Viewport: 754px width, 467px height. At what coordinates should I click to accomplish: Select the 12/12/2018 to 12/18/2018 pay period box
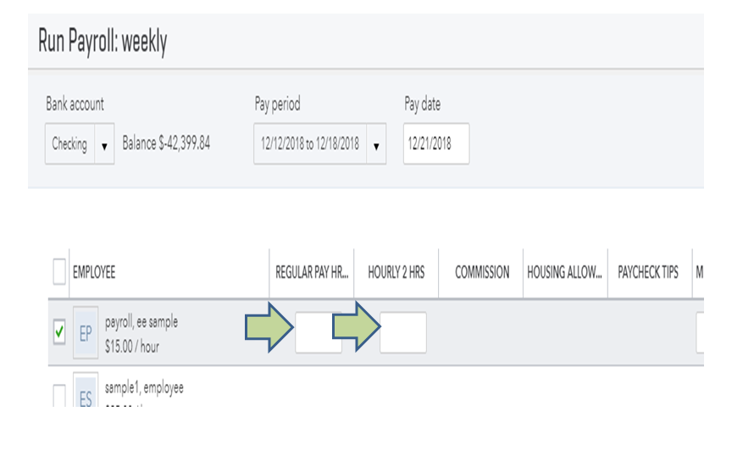[310, 144]
